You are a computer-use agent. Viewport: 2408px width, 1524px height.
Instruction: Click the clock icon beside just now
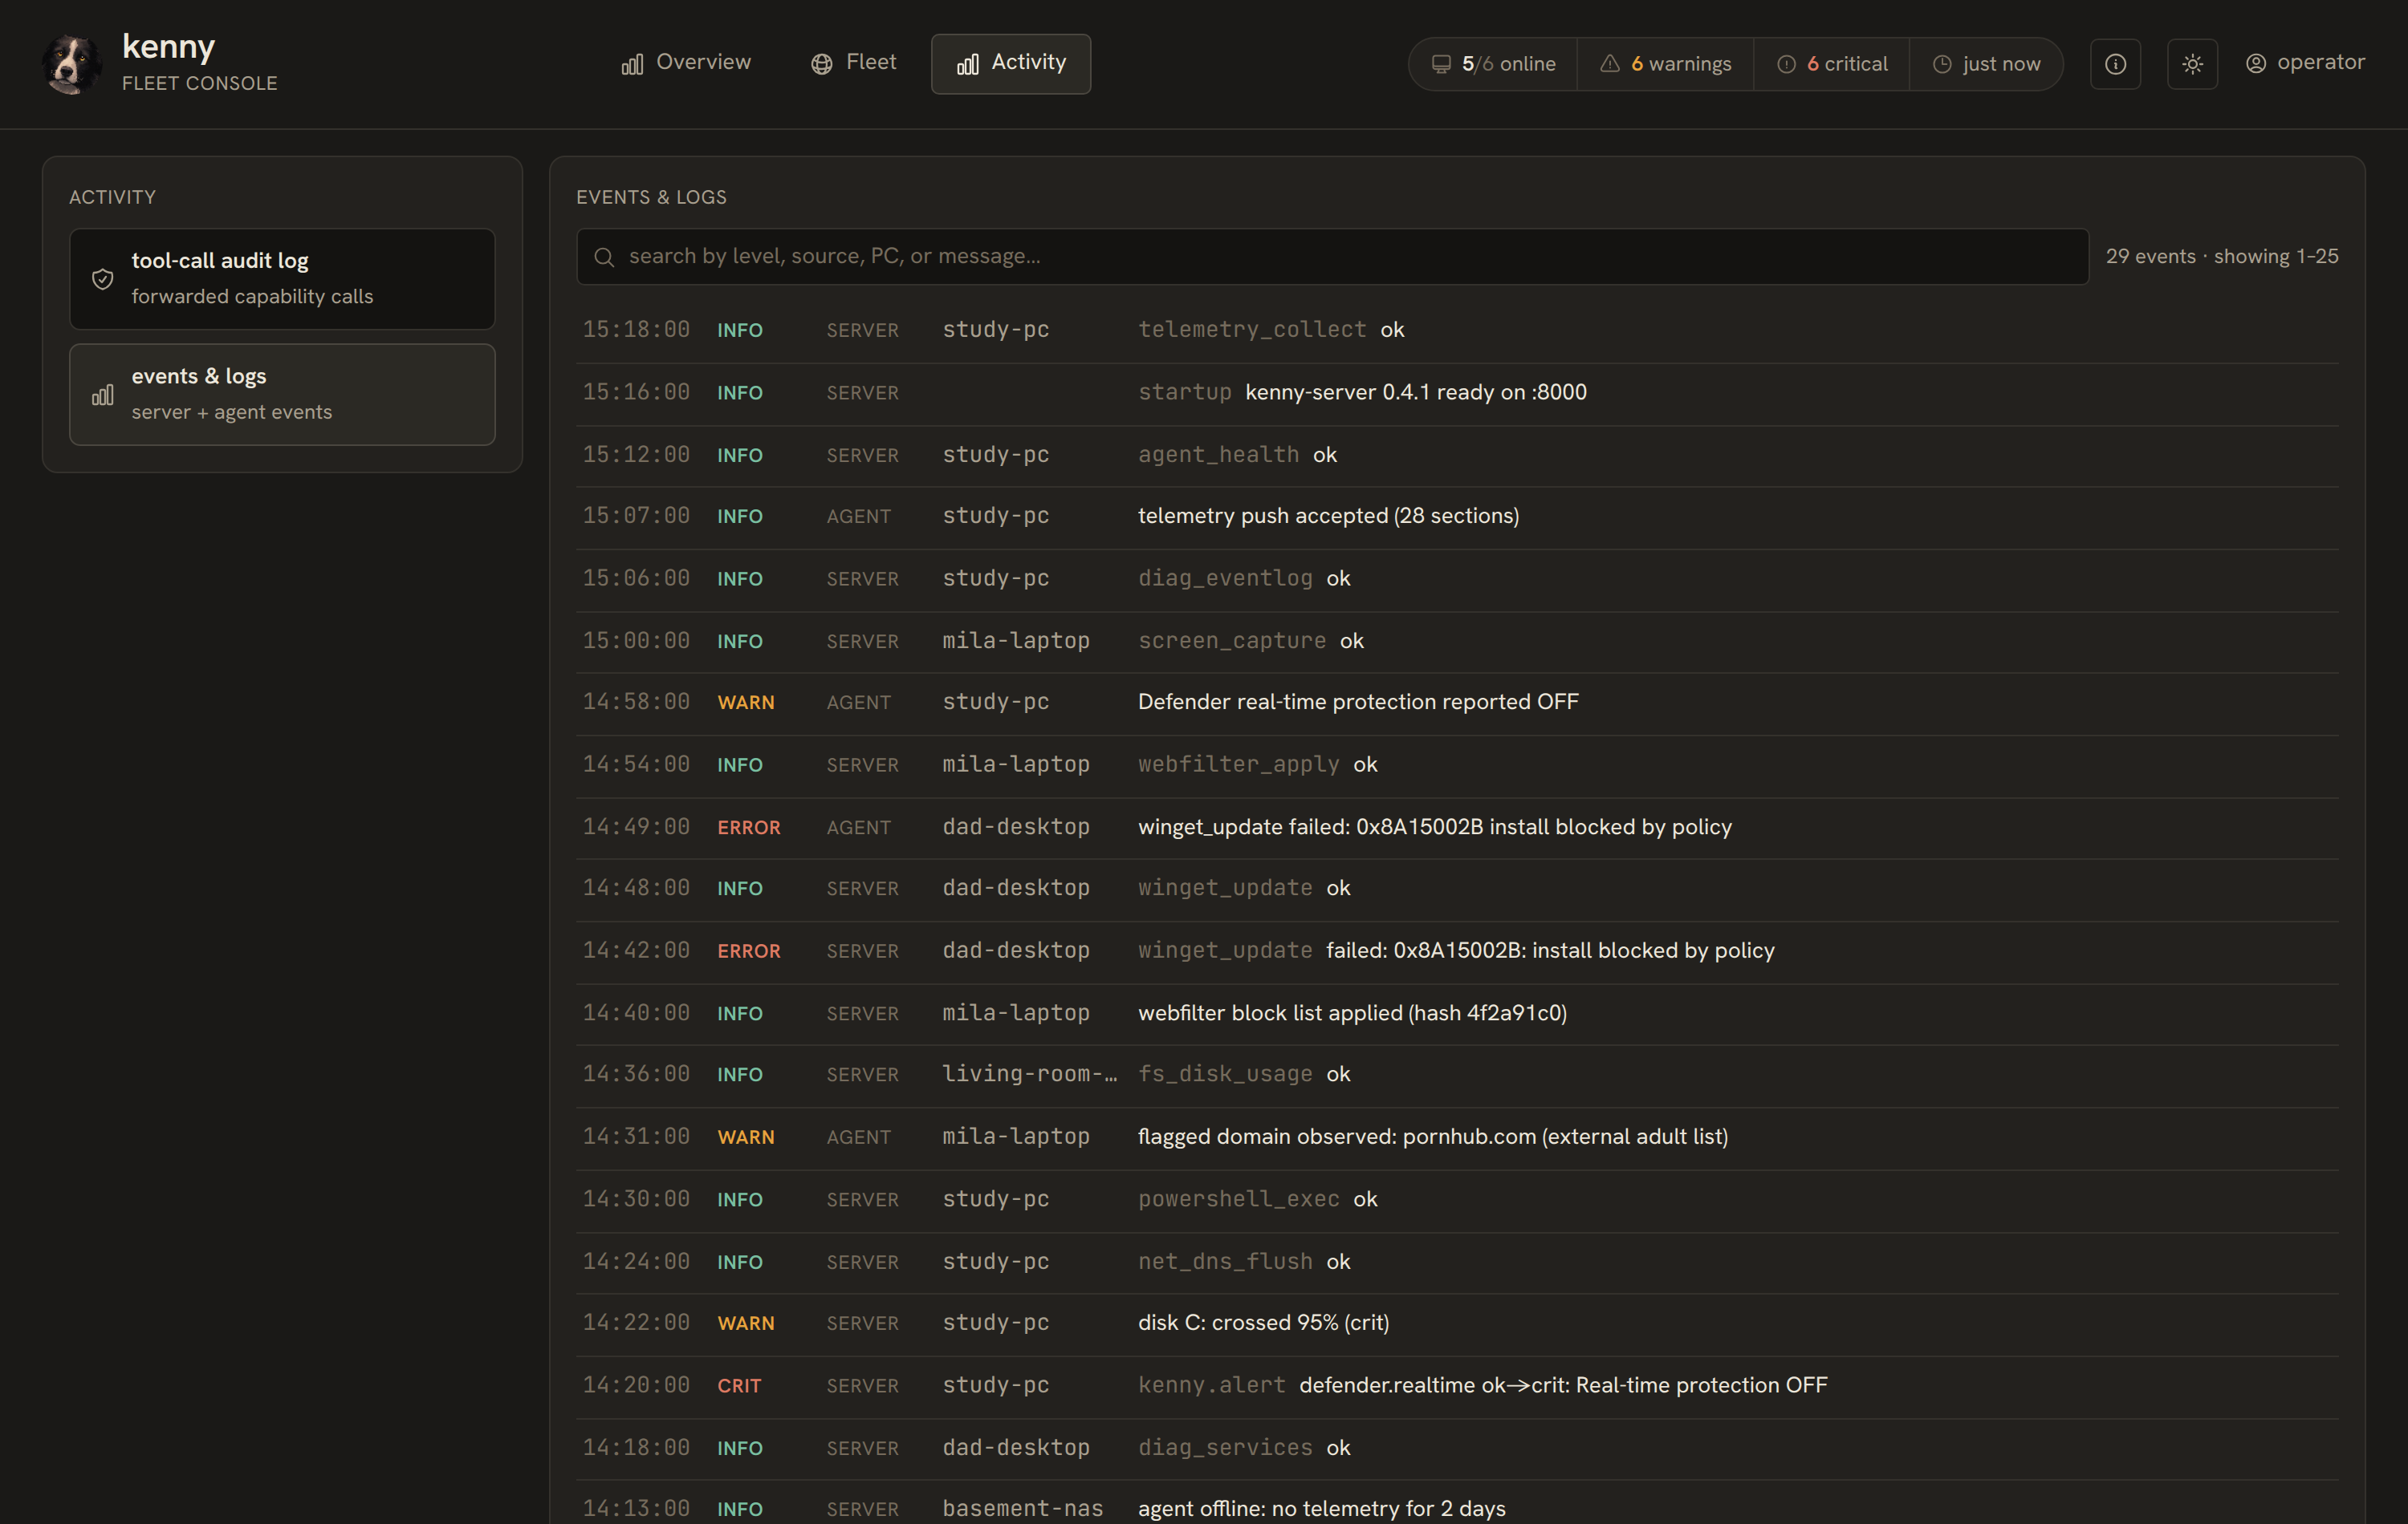1942,64
